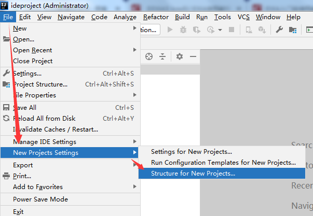Open Settings... from the File menu

(x=70, y=74)
